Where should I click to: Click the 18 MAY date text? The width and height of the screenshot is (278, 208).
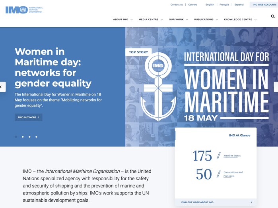click(201, 118)
